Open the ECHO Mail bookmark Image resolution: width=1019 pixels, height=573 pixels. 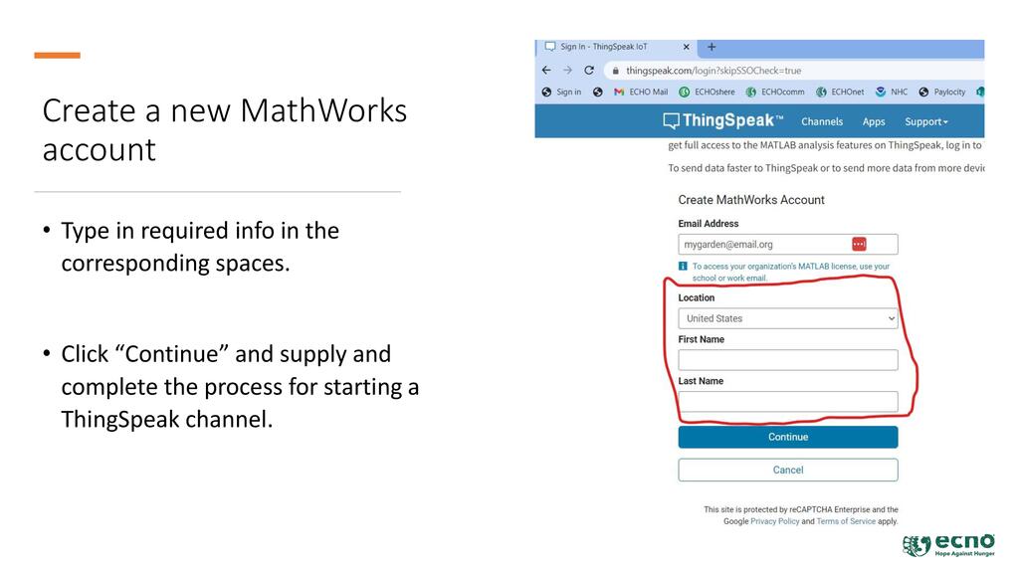[x=640, y=93]
